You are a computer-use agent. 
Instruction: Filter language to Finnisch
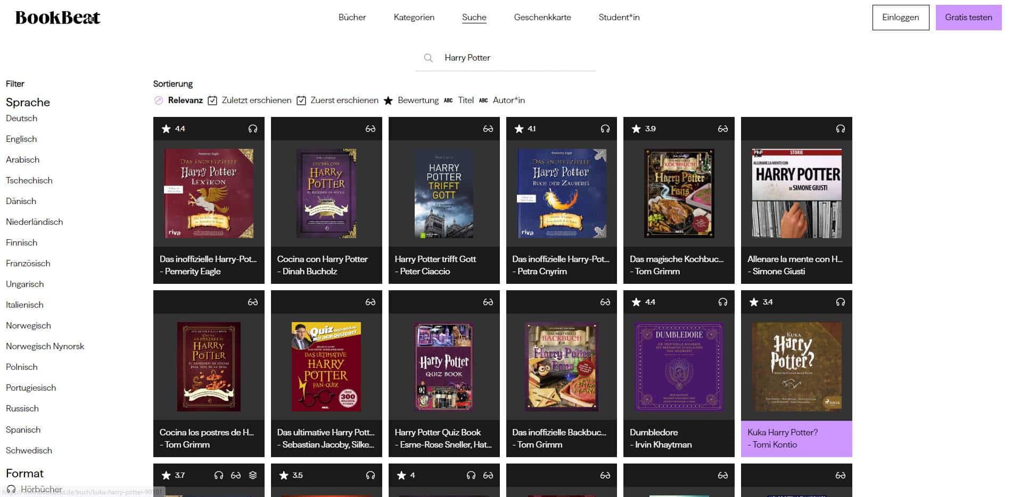21,242
